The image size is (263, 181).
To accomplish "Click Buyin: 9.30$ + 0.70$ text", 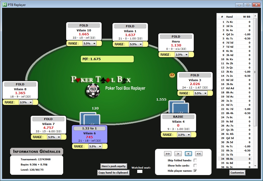I will click(34, 164).
